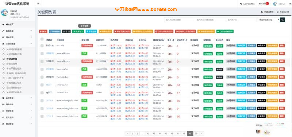Viewport: 292px width, 137px height.
Task: Click the 公众号二维码 WeChat icon
Action: [241, 4]
